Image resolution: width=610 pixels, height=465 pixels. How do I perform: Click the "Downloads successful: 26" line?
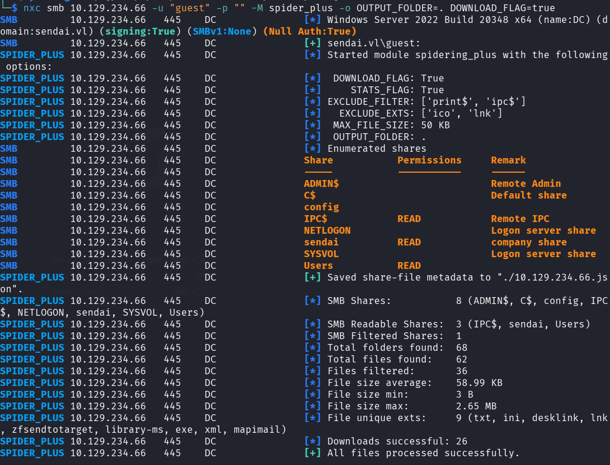tap(397, 441)
